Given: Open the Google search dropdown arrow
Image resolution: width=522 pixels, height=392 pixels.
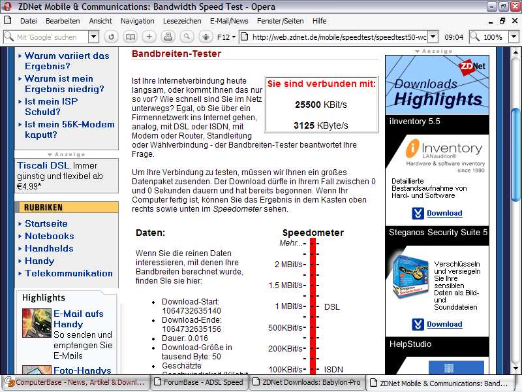Looking at the screenshot, I should click(x=93, y=37).
